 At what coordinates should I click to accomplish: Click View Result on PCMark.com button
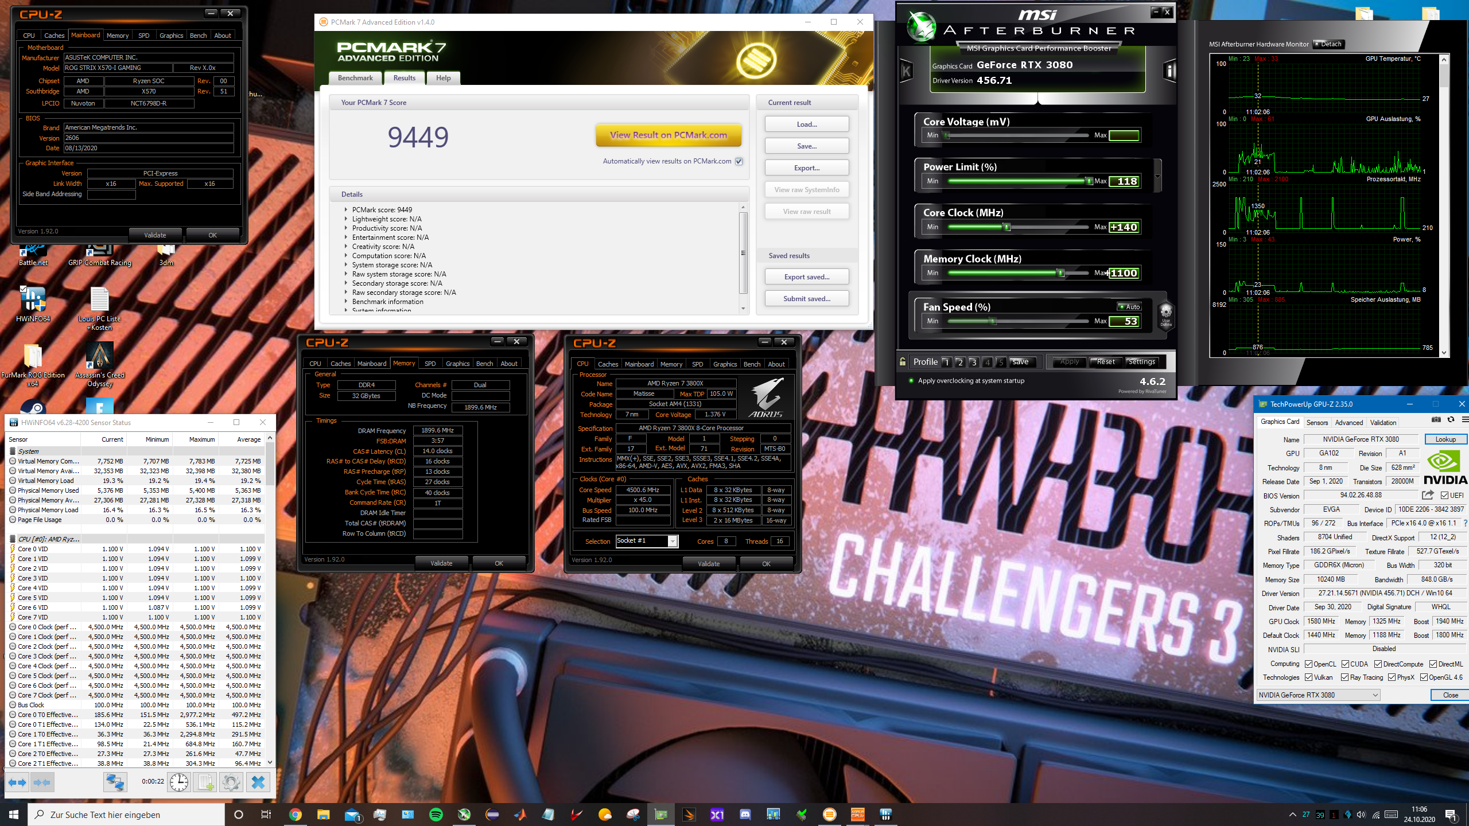click(669, 135)
